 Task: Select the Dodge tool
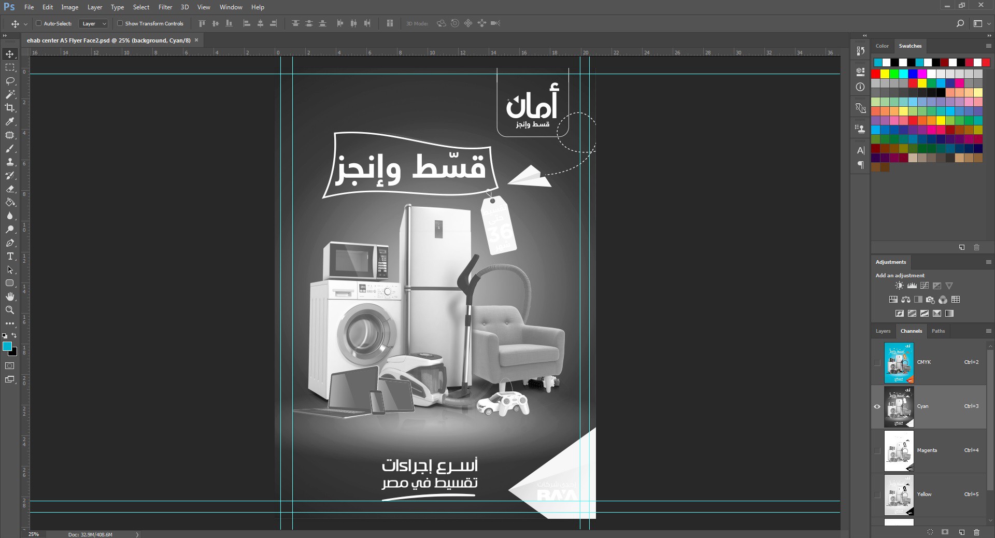10,230
